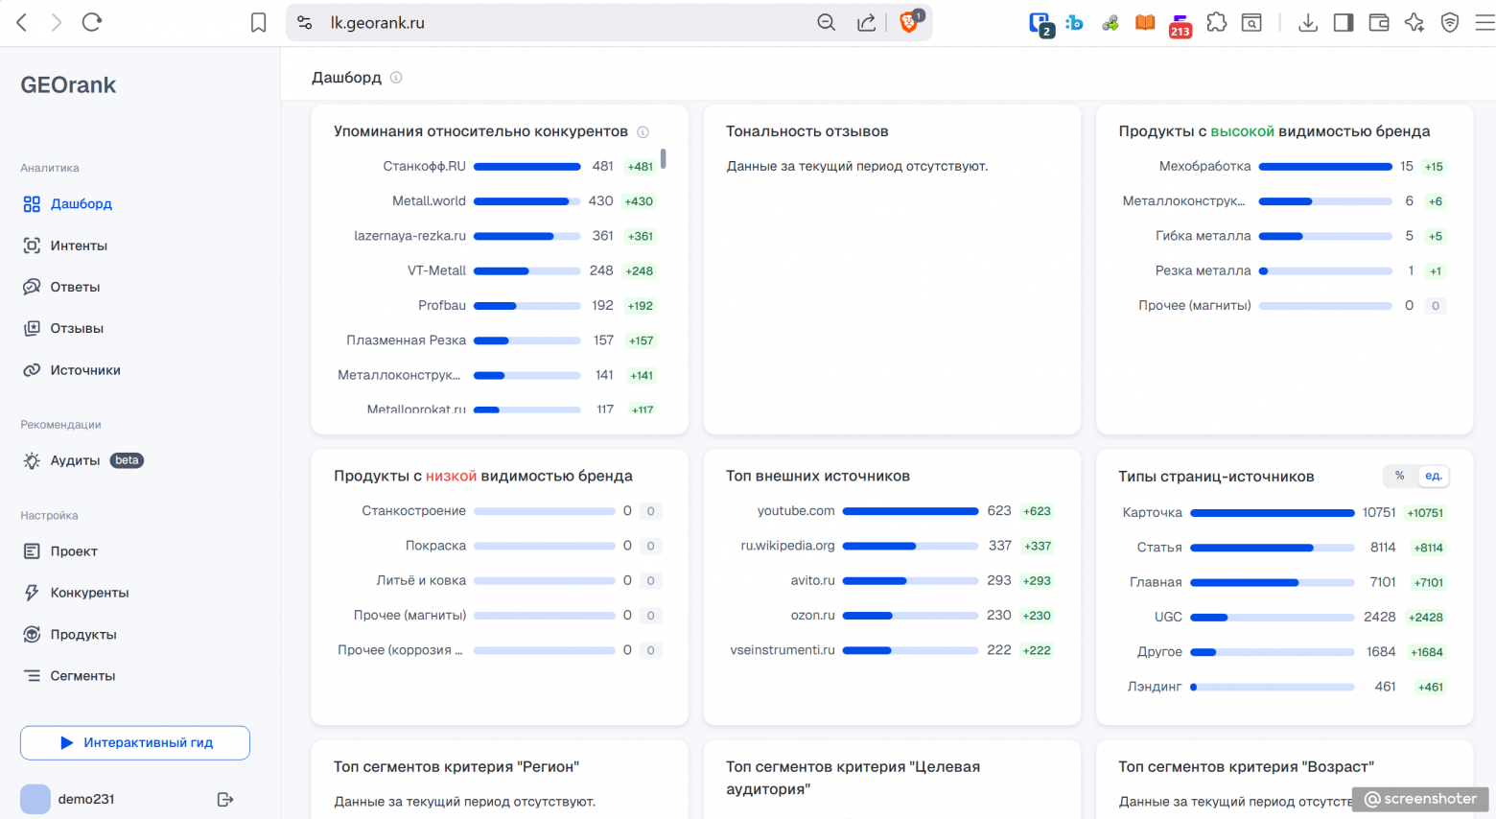Open the orange book extension
1496x819 pixels.
coord(1145,22)
